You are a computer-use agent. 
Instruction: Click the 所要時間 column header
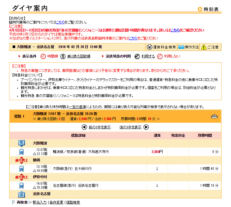point(205,136)
